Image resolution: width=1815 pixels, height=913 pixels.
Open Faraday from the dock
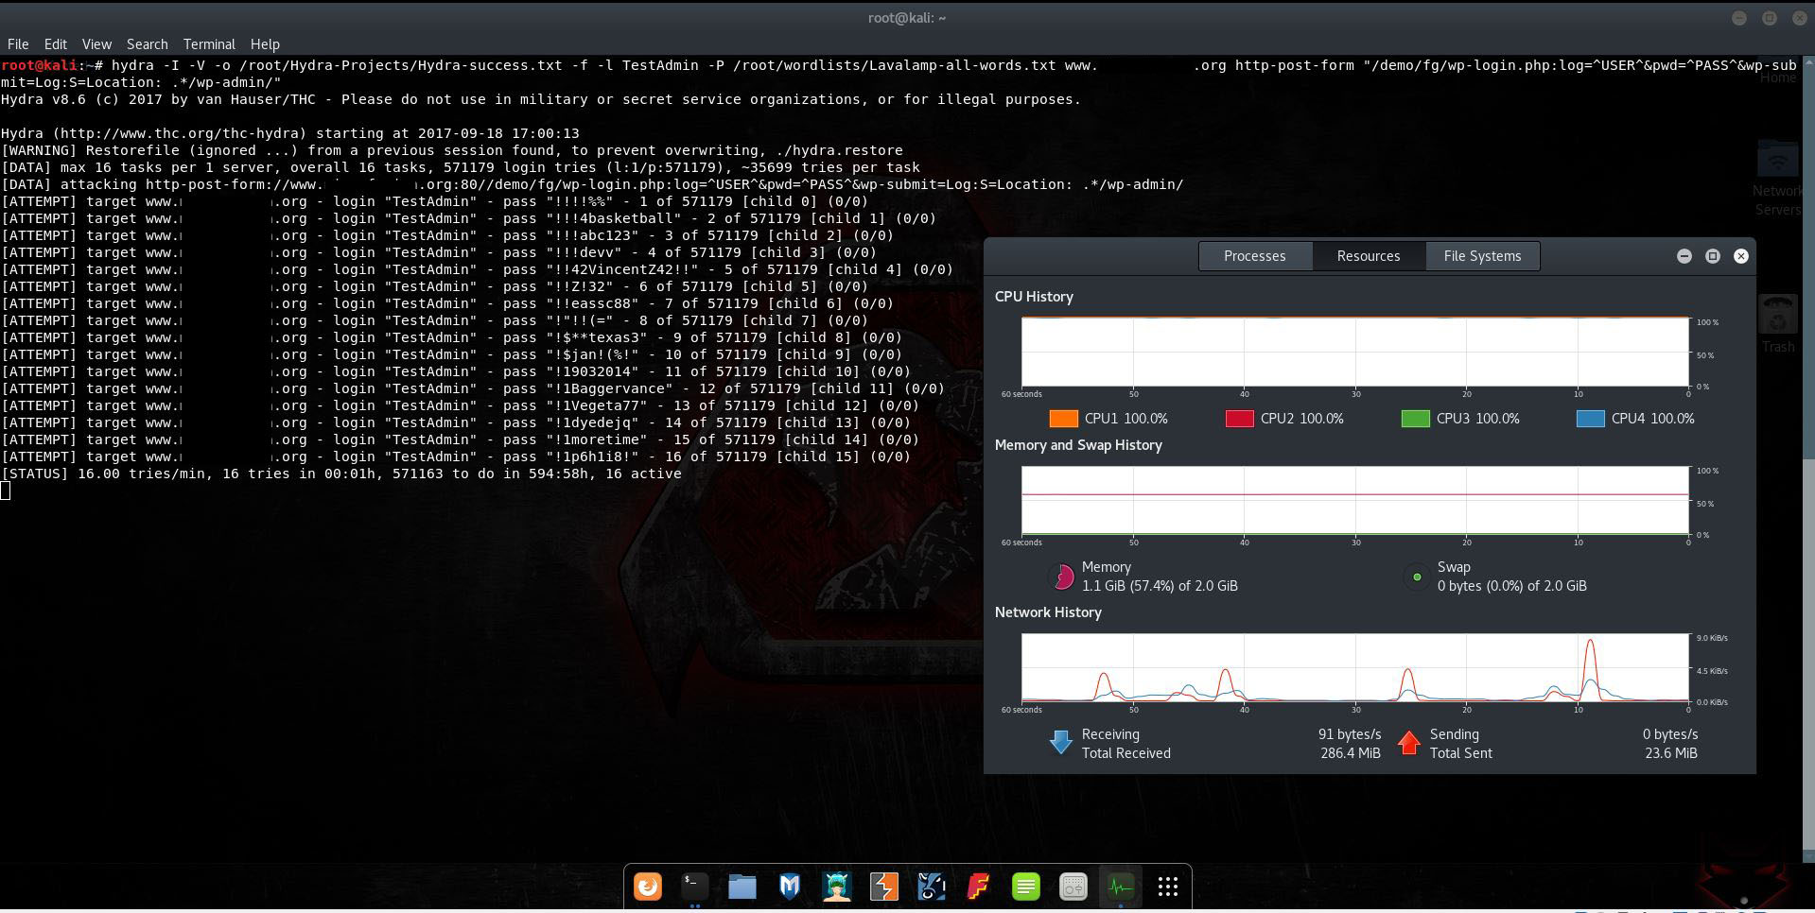click(x=979, y=887)
